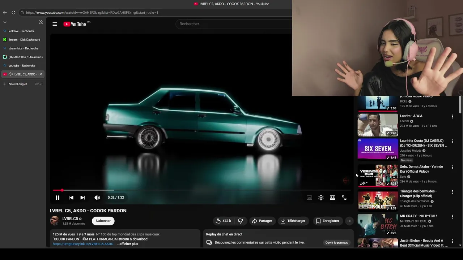463x260 pixels.
Task: Play the Bermudes Charger thumbnail
Action: pyautogui.click(x=378, y=200)
